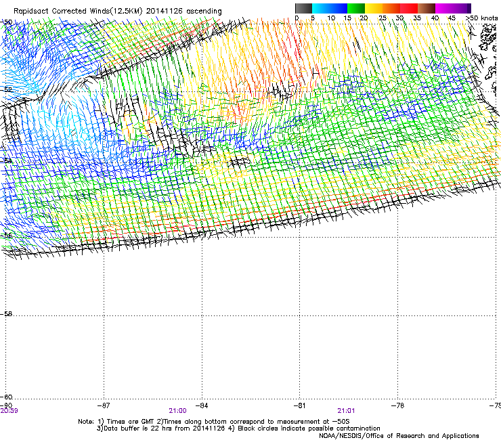Select the orange 25-30 knots legend swatch

[x=391, y=8]
